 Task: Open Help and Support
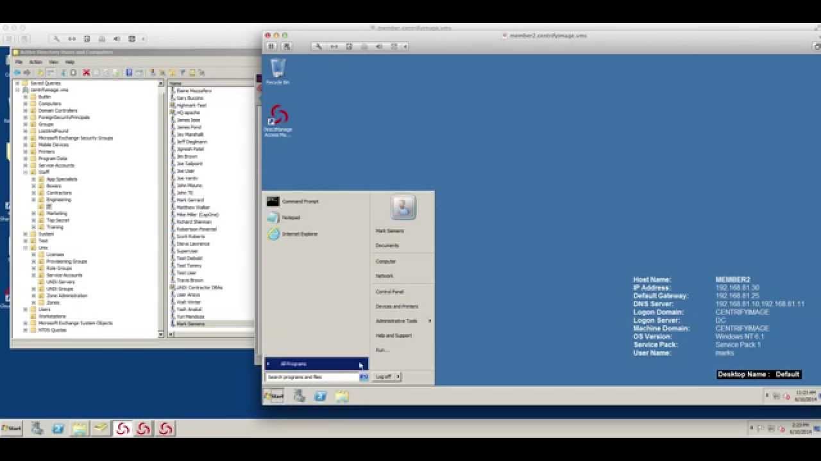point(393,336)
